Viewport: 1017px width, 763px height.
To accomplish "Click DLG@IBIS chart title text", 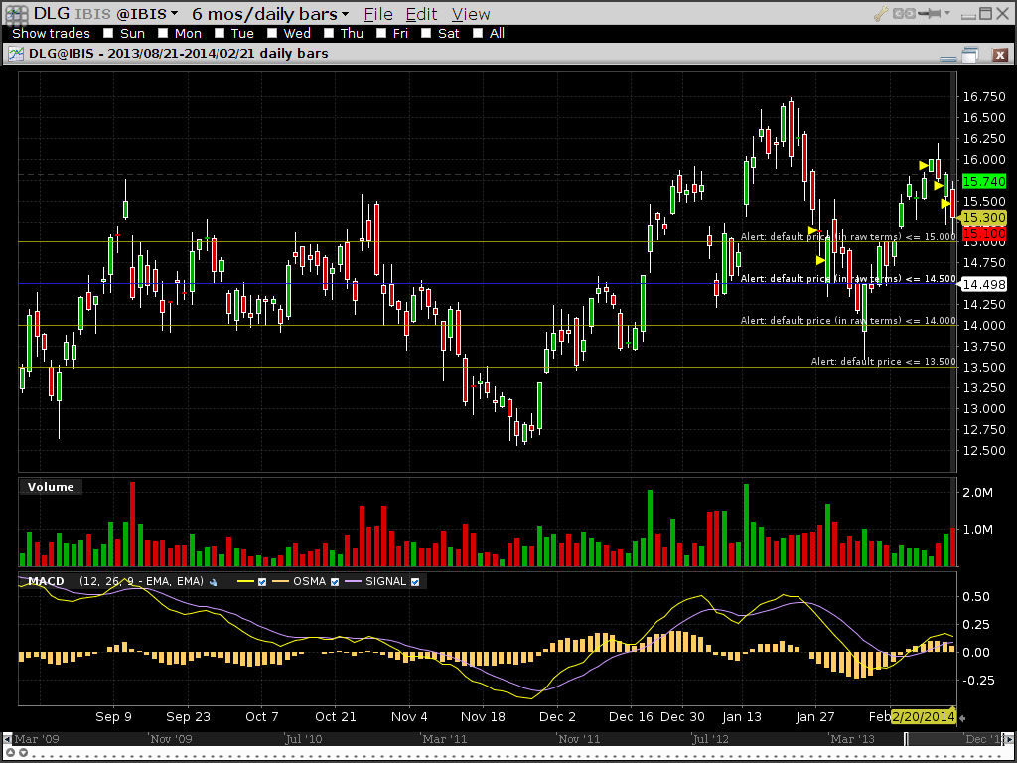I will [179, 54].
